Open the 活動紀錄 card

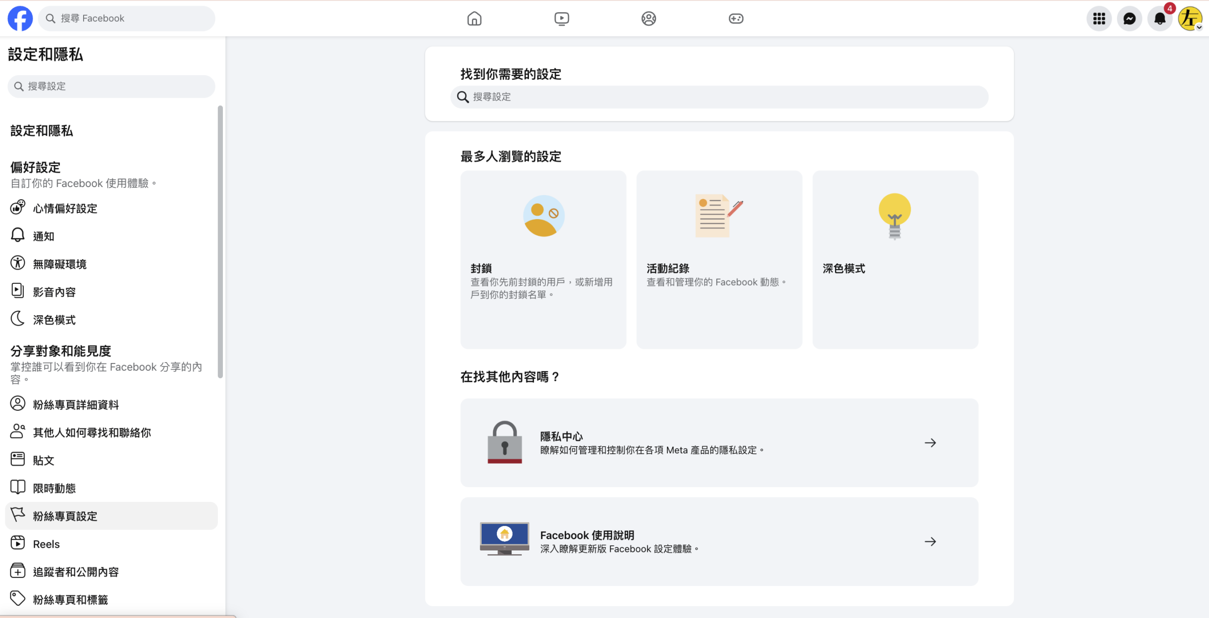[x=719, y=260]
